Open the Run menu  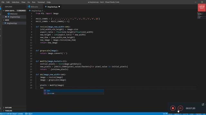coord(33,2)
